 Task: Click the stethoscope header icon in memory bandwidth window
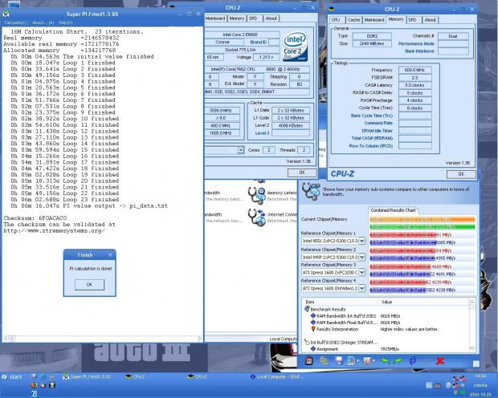[311, 191]
